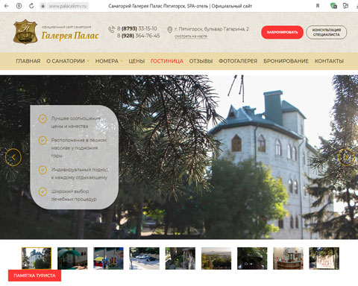Click the Yandex home icon next to back arrow
The height and width of the screenshot is (286, 358).
19,6
